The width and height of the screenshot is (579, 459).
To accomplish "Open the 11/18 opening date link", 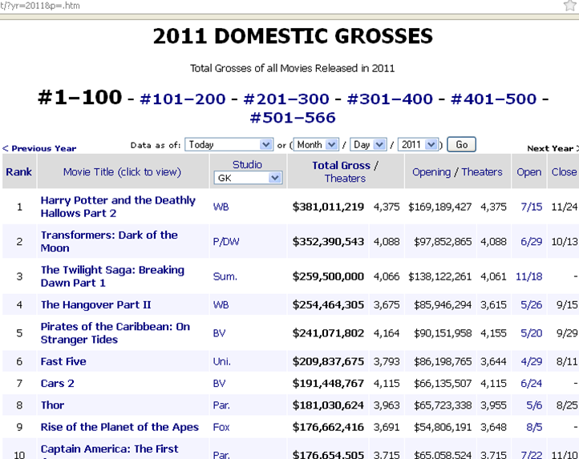I will (528, 276).
